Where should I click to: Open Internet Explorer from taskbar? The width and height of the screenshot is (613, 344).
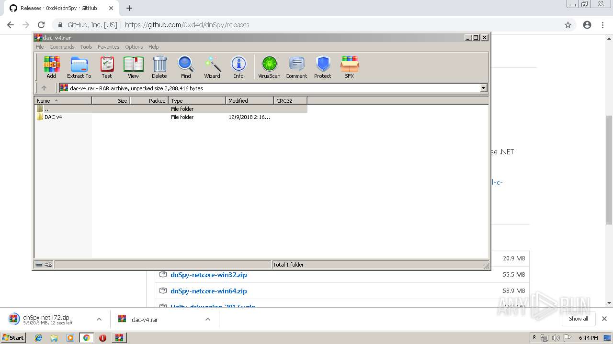tap(38, 337)
